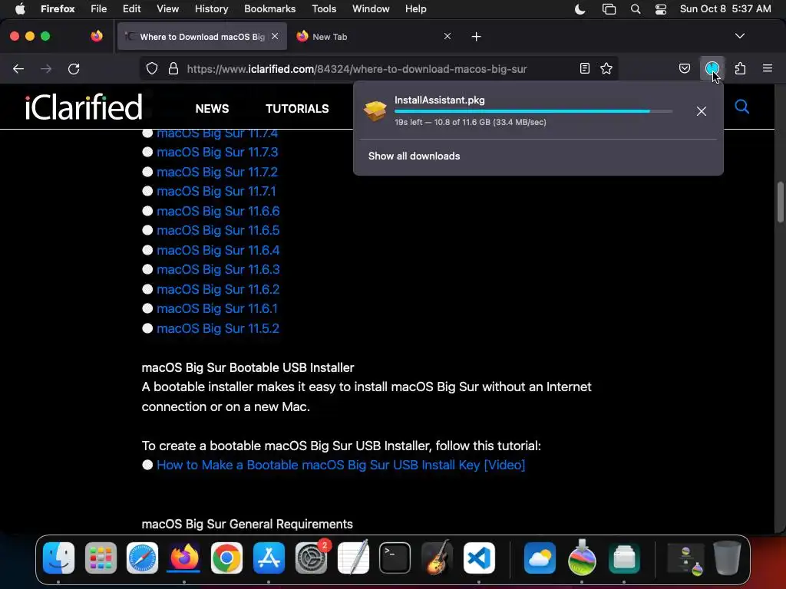786x589 pixels.
Task: Click the page vertical scrollbar thumb
Action: pos(781,202)
